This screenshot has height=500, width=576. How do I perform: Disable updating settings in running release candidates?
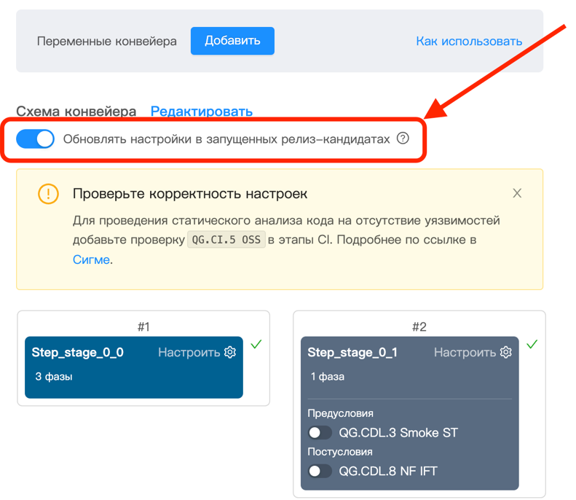[x=36, y=138]
